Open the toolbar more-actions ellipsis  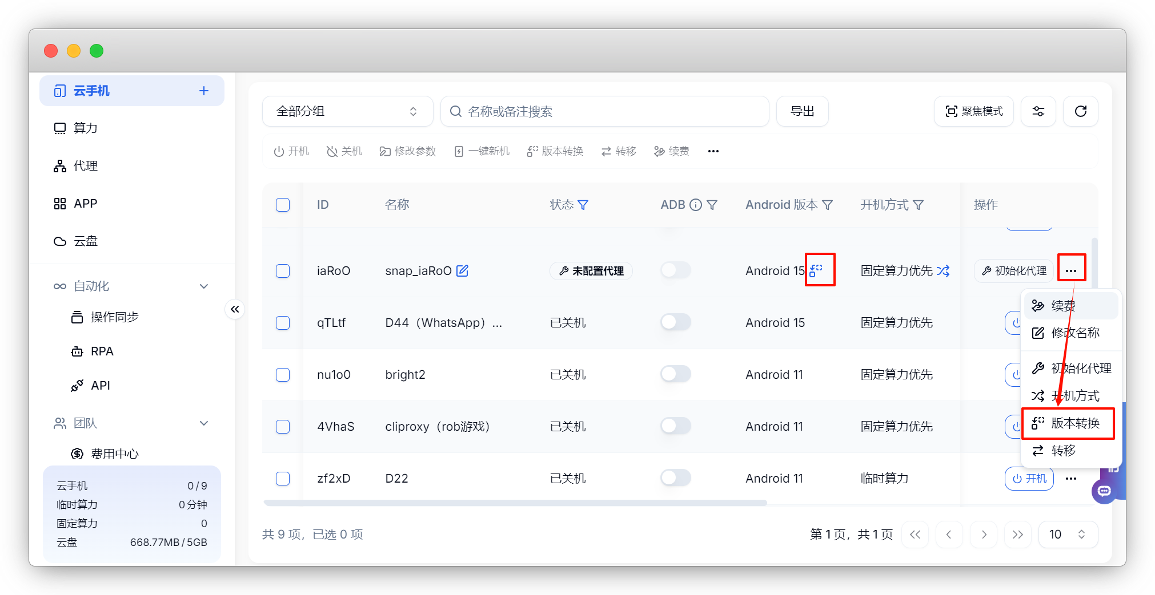tap(713, 151)
